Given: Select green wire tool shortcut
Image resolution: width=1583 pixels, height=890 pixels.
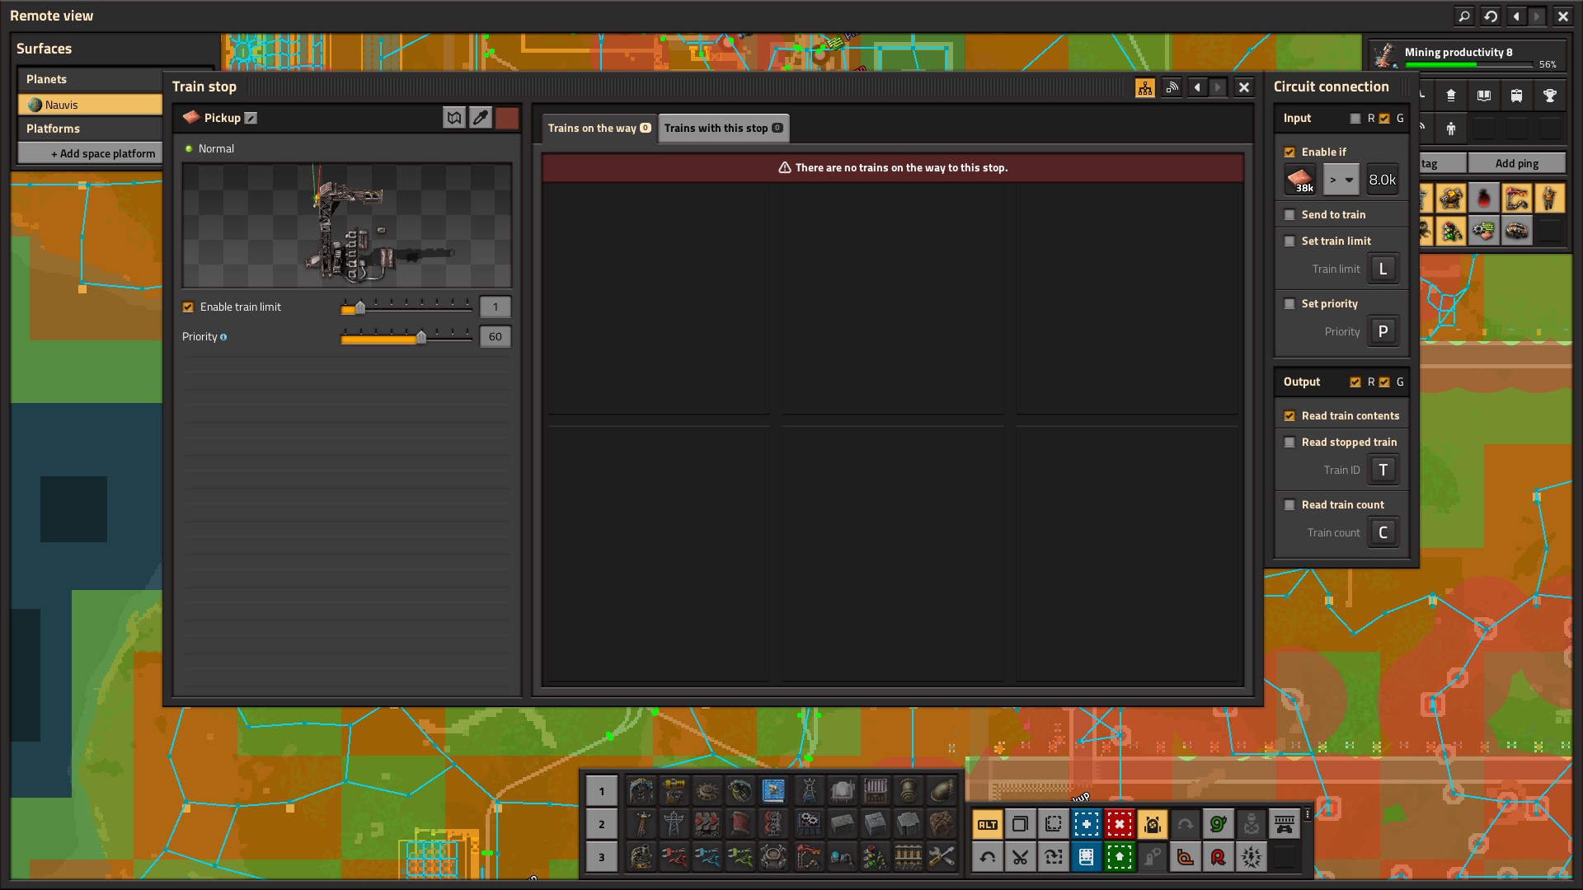Looking at the screenshot, I should [1218, 824].
